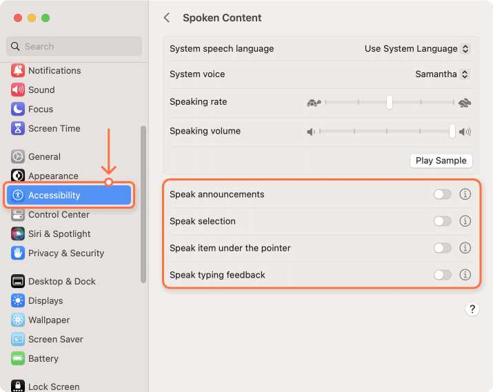Click the Appearance icon in sidebar
This screenshot has height=392, width=493.
[x=18, y=176]
